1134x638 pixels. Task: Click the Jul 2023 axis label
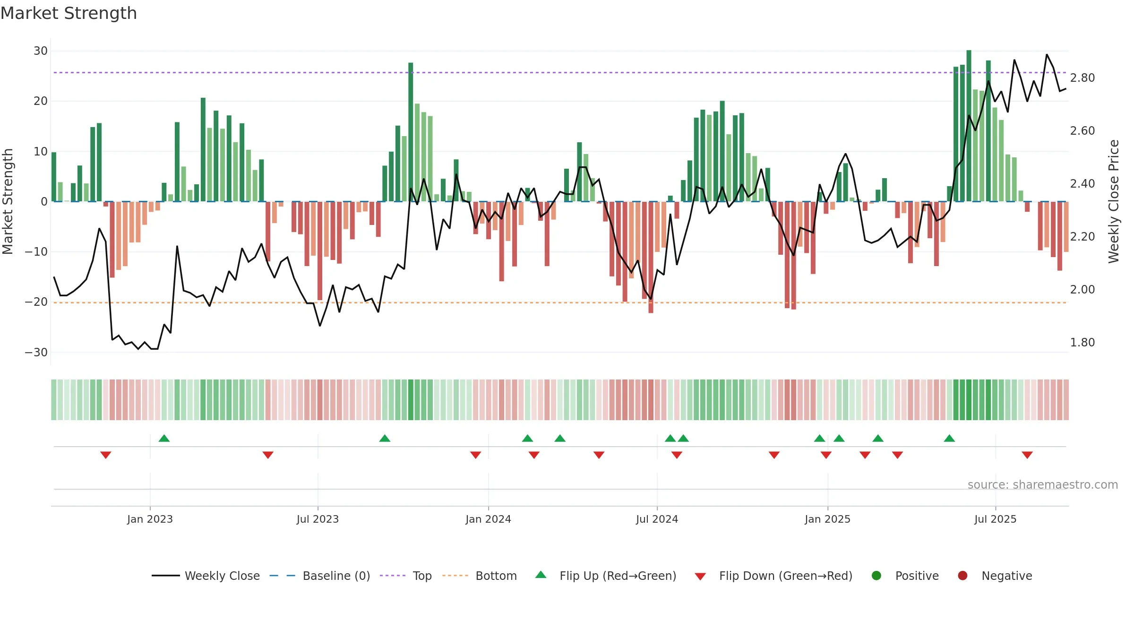pyautogui.click(x=318, y=519)
